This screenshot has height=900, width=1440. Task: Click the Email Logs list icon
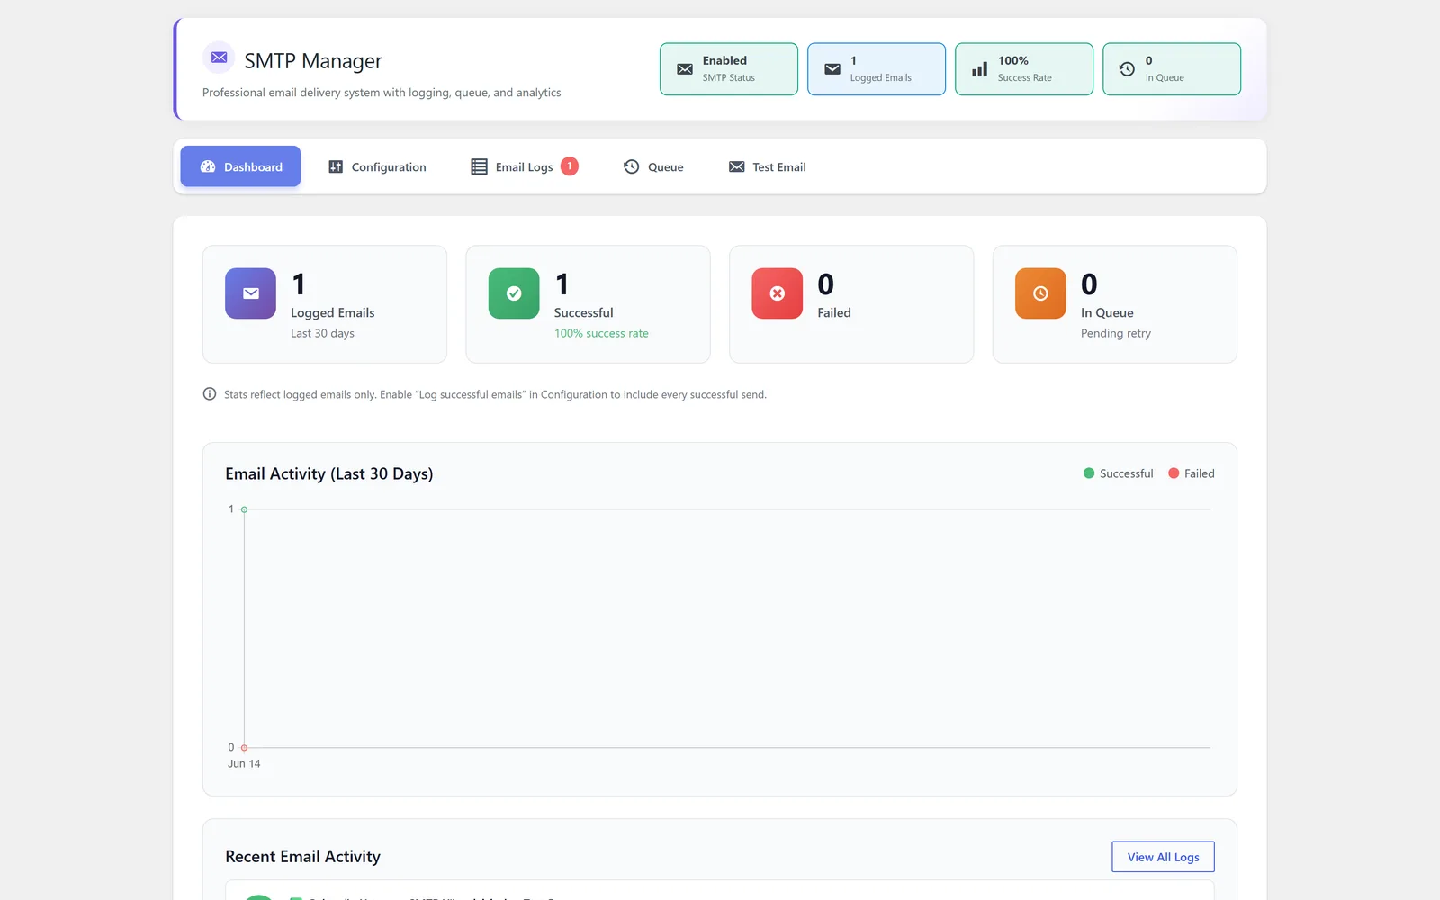[x=479, y=166]
